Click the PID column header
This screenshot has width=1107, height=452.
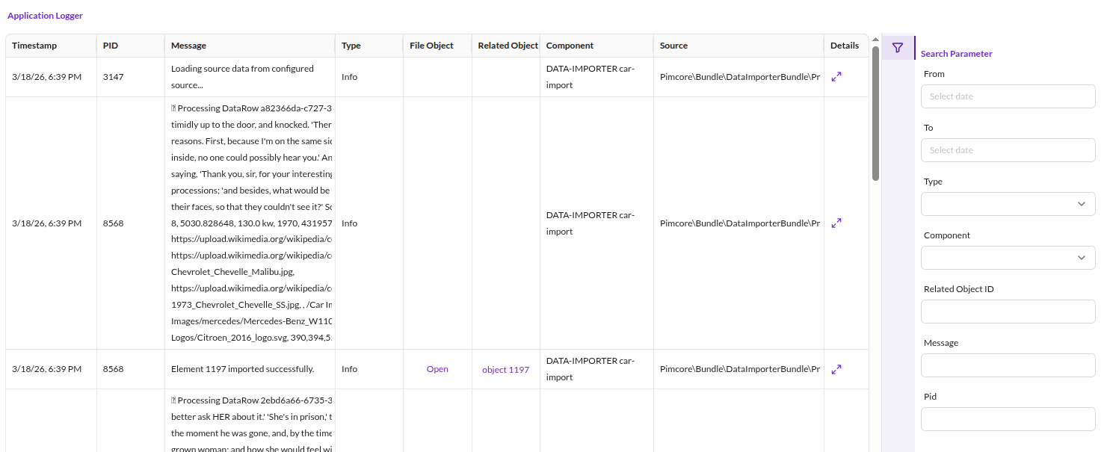(131, 46)
